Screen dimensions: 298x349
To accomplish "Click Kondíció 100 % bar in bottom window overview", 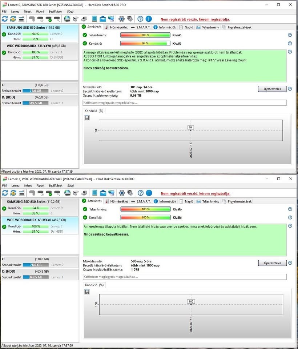I will 146,217.
